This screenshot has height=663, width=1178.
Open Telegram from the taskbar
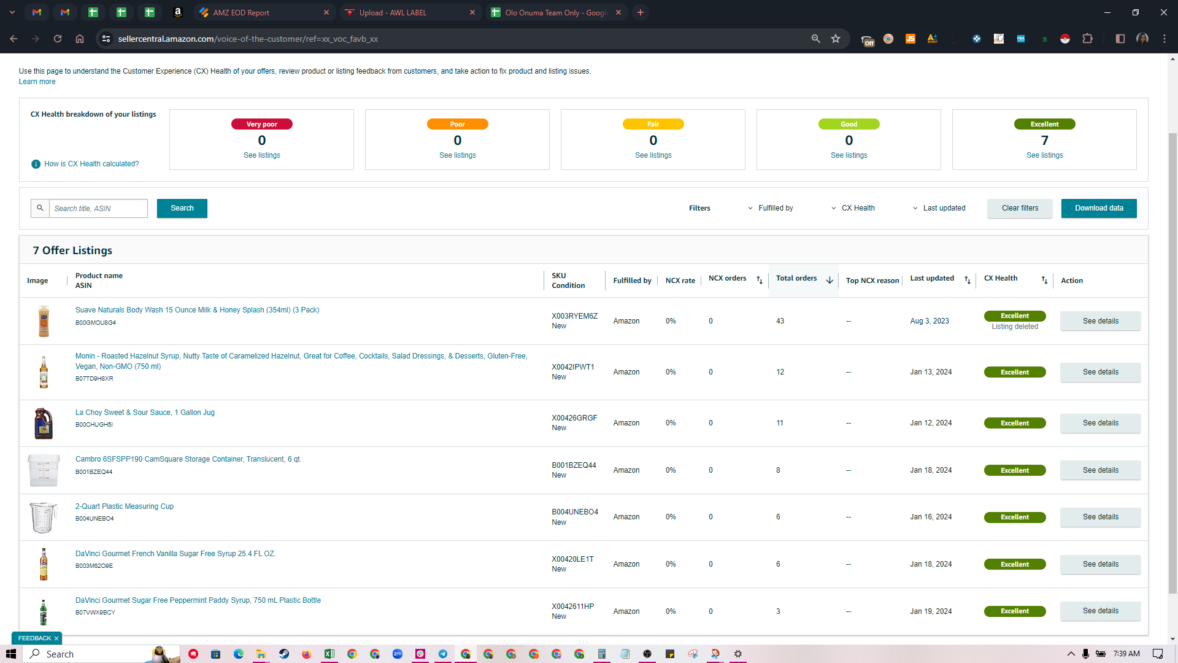click(443, 654)
